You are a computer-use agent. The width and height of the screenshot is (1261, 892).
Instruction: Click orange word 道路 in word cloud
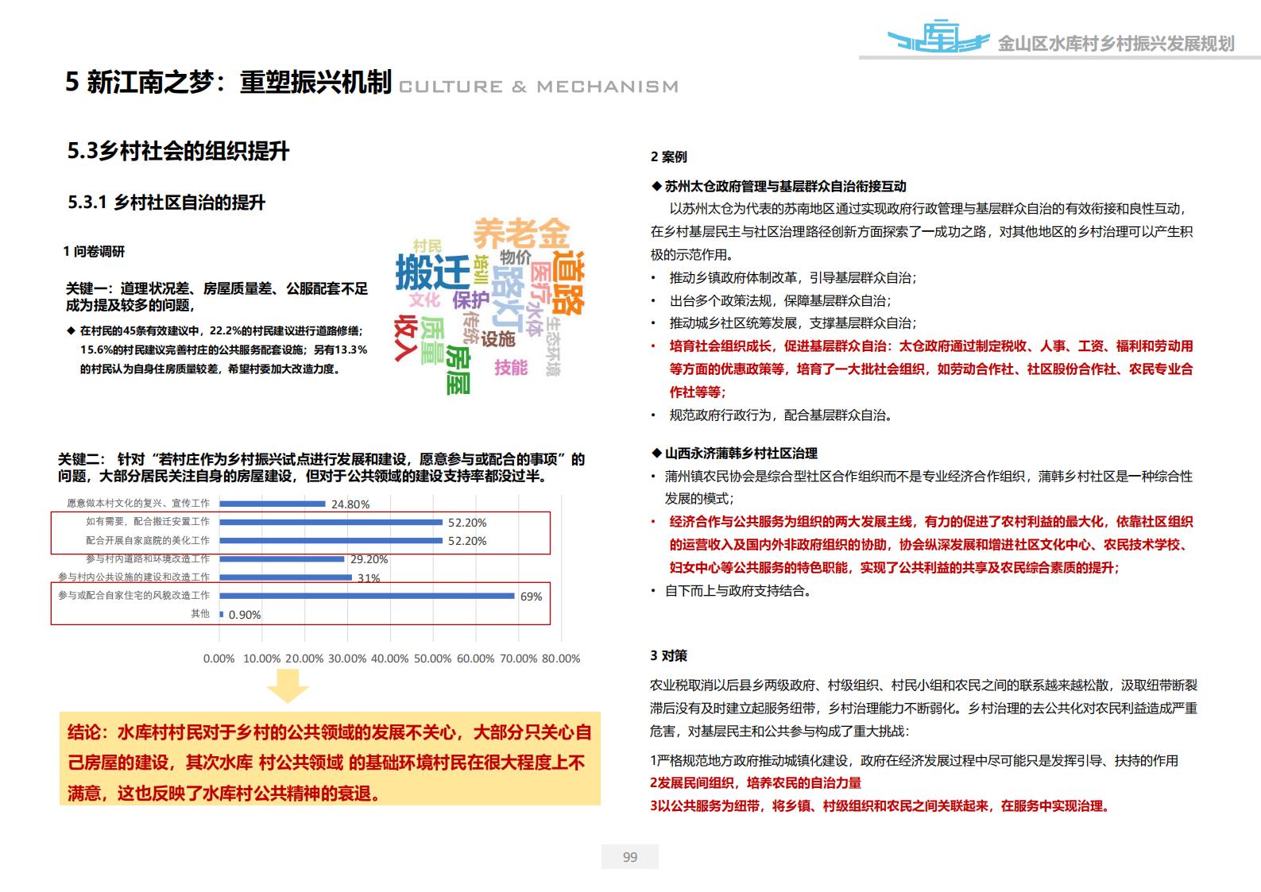coord(567,284)
